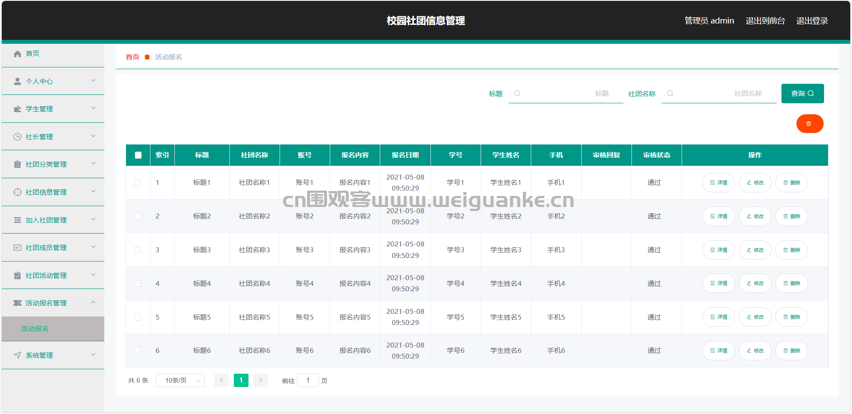Click the checklist icon for 社团活动管理

[17, 276]
